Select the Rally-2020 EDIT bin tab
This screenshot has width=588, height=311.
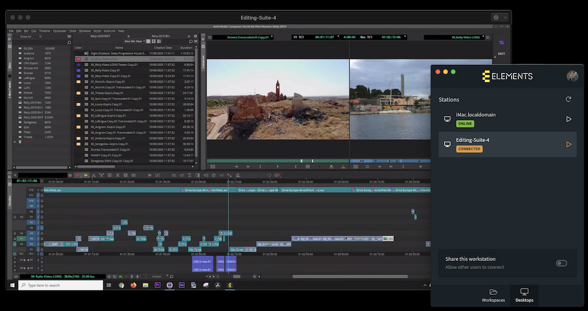[100, 36]
